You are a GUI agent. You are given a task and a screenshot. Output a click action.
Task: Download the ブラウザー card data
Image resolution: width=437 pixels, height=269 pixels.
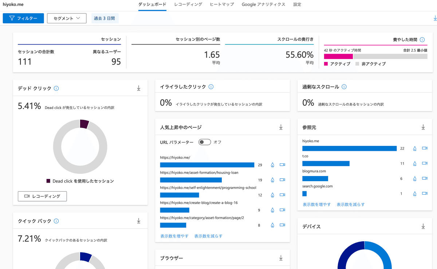pos(281,258)
